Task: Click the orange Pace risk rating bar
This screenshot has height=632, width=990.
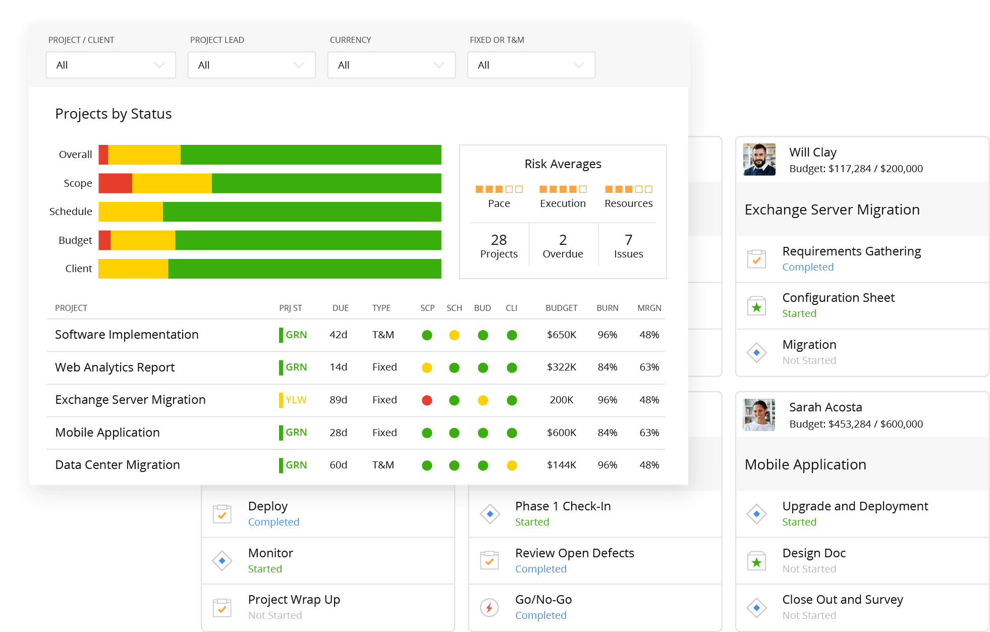Action: [x=498, y=189]
